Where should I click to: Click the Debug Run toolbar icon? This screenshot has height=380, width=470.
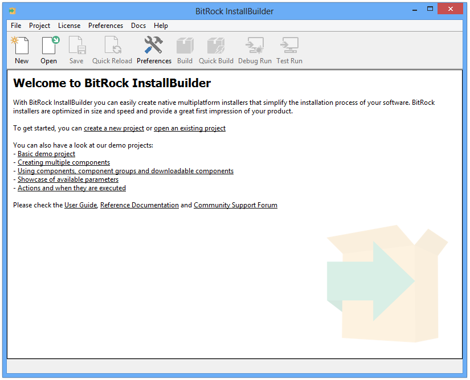pyautogui.click(x=255, y=50)
